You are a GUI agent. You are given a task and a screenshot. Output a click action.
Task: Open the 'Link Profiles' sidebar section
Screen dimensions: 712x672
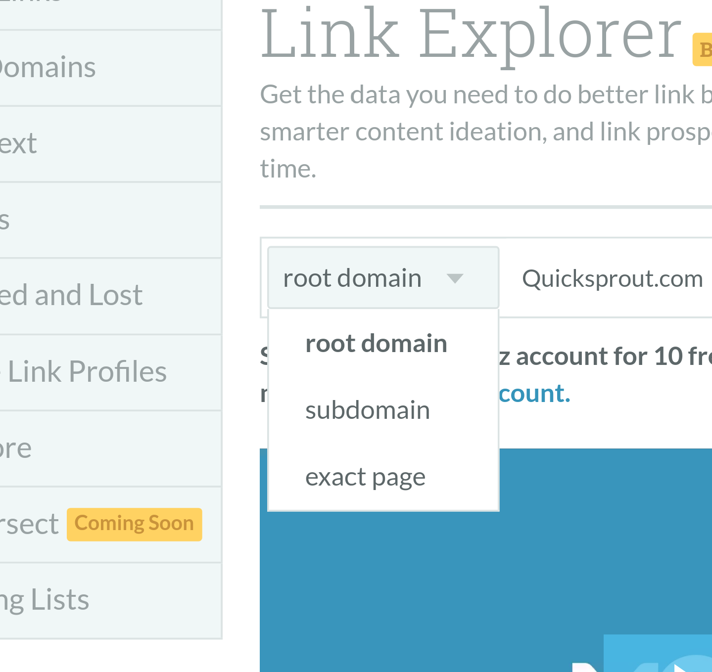click(x=110, y=372)
